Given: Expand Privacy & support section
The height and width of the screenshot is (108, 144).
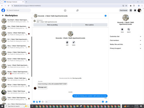Looking at the screenshot, I should click(126, 48).
